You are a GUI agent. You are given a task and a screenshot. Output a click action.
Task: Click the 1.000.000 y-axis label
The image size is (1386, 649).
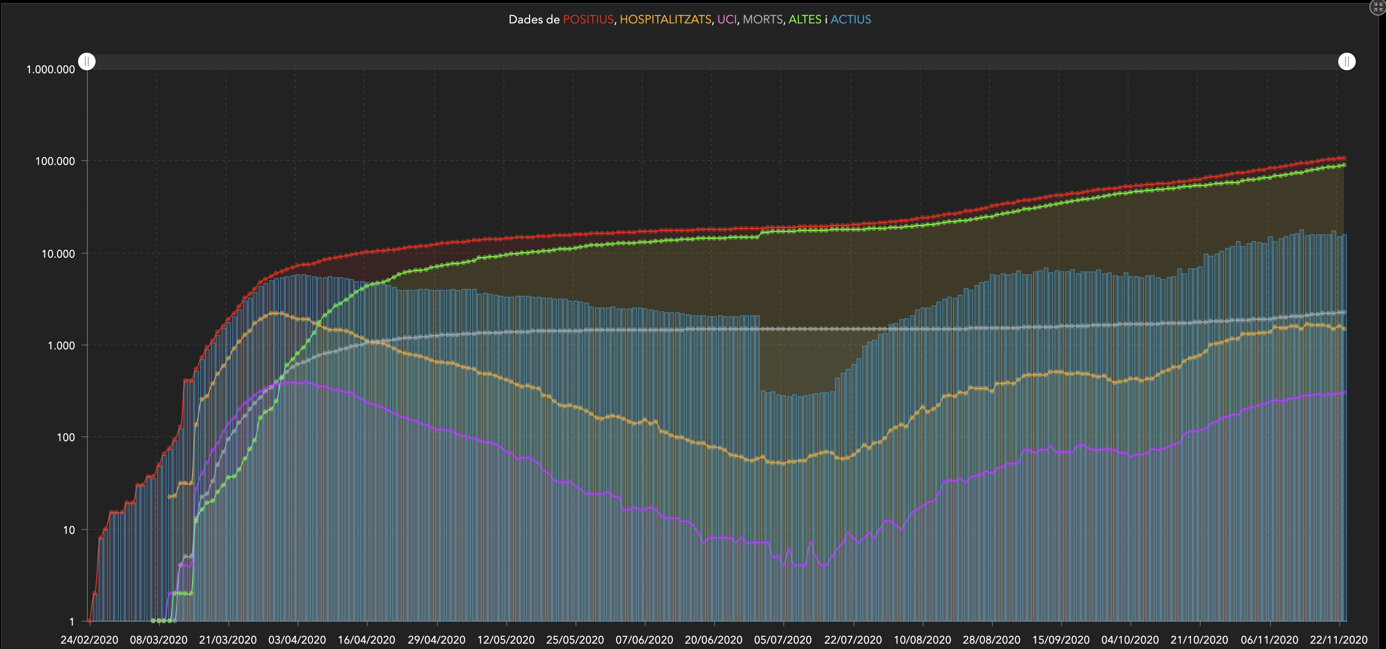(51, 69)
